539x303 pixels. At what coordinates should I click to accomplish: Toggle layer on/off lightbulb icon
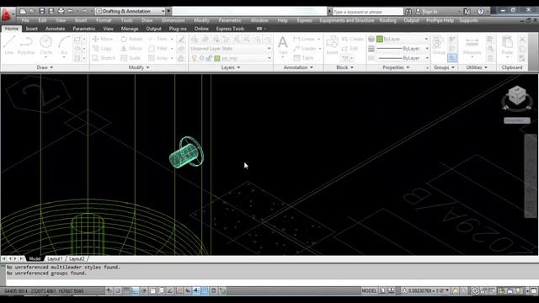pyautogui.click(x=195, y=58)
